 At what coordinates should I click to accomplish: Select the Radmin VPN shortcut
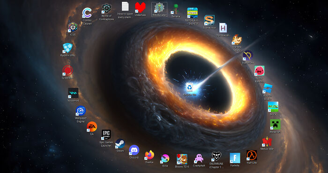pyautogui.click(x=67, y=48)
